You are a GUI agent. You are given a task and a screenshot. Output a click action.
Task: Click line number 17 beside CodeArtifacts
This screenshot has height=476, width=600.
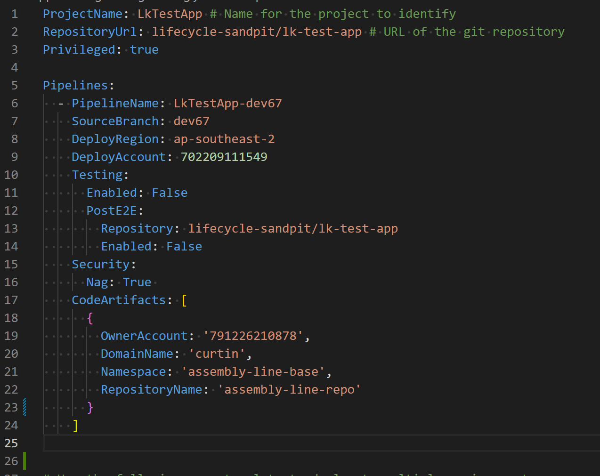[11, 300]
